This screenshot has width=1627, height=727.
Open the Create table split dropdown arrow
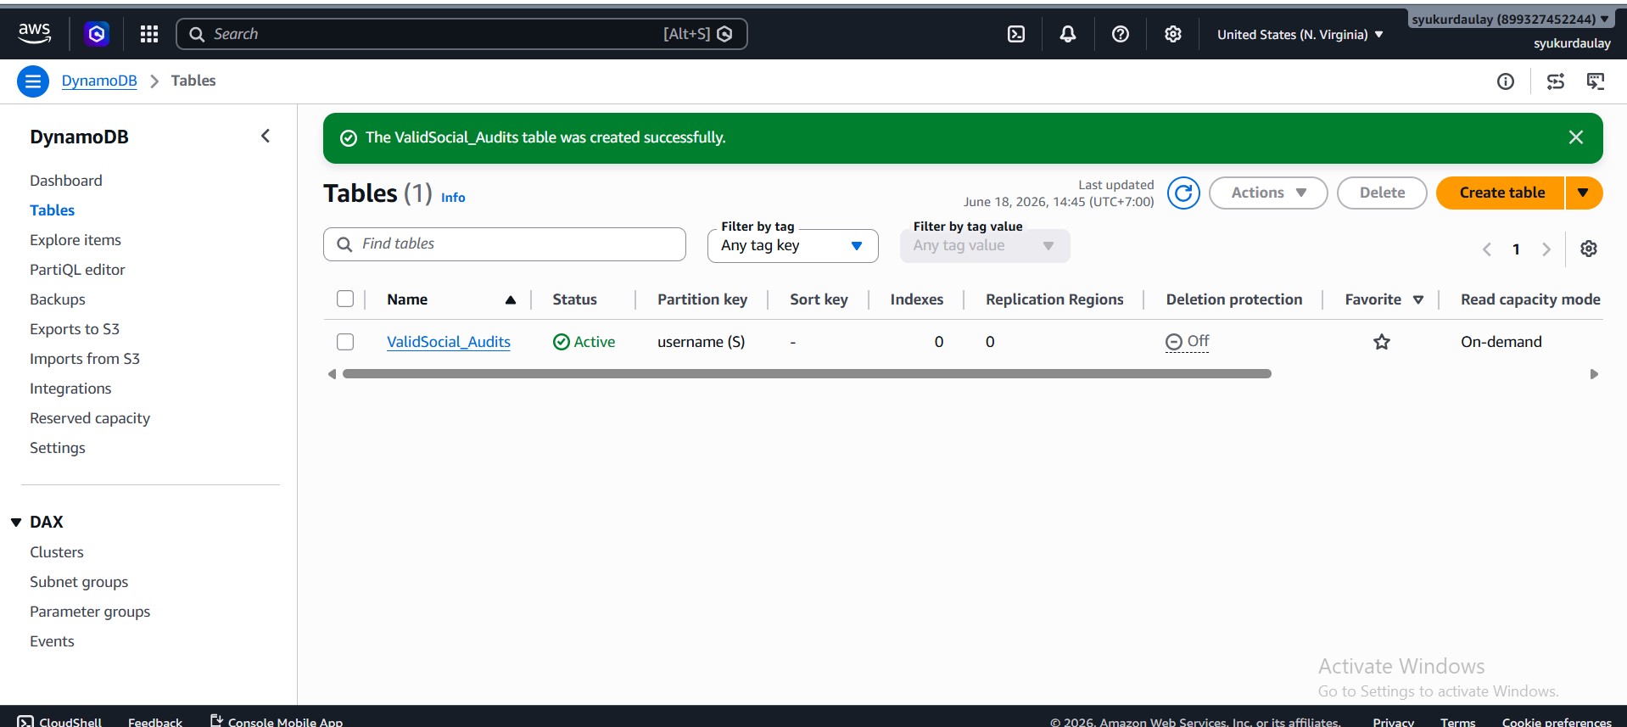[x=1584, y=193]
